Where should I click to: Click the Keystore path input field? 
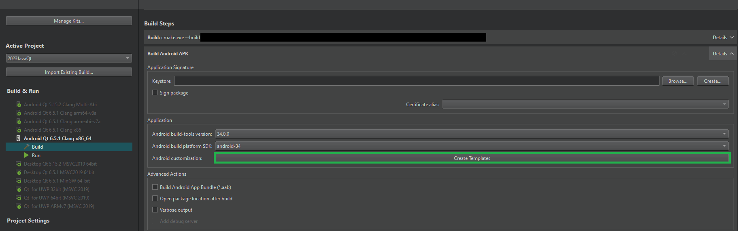417,81
